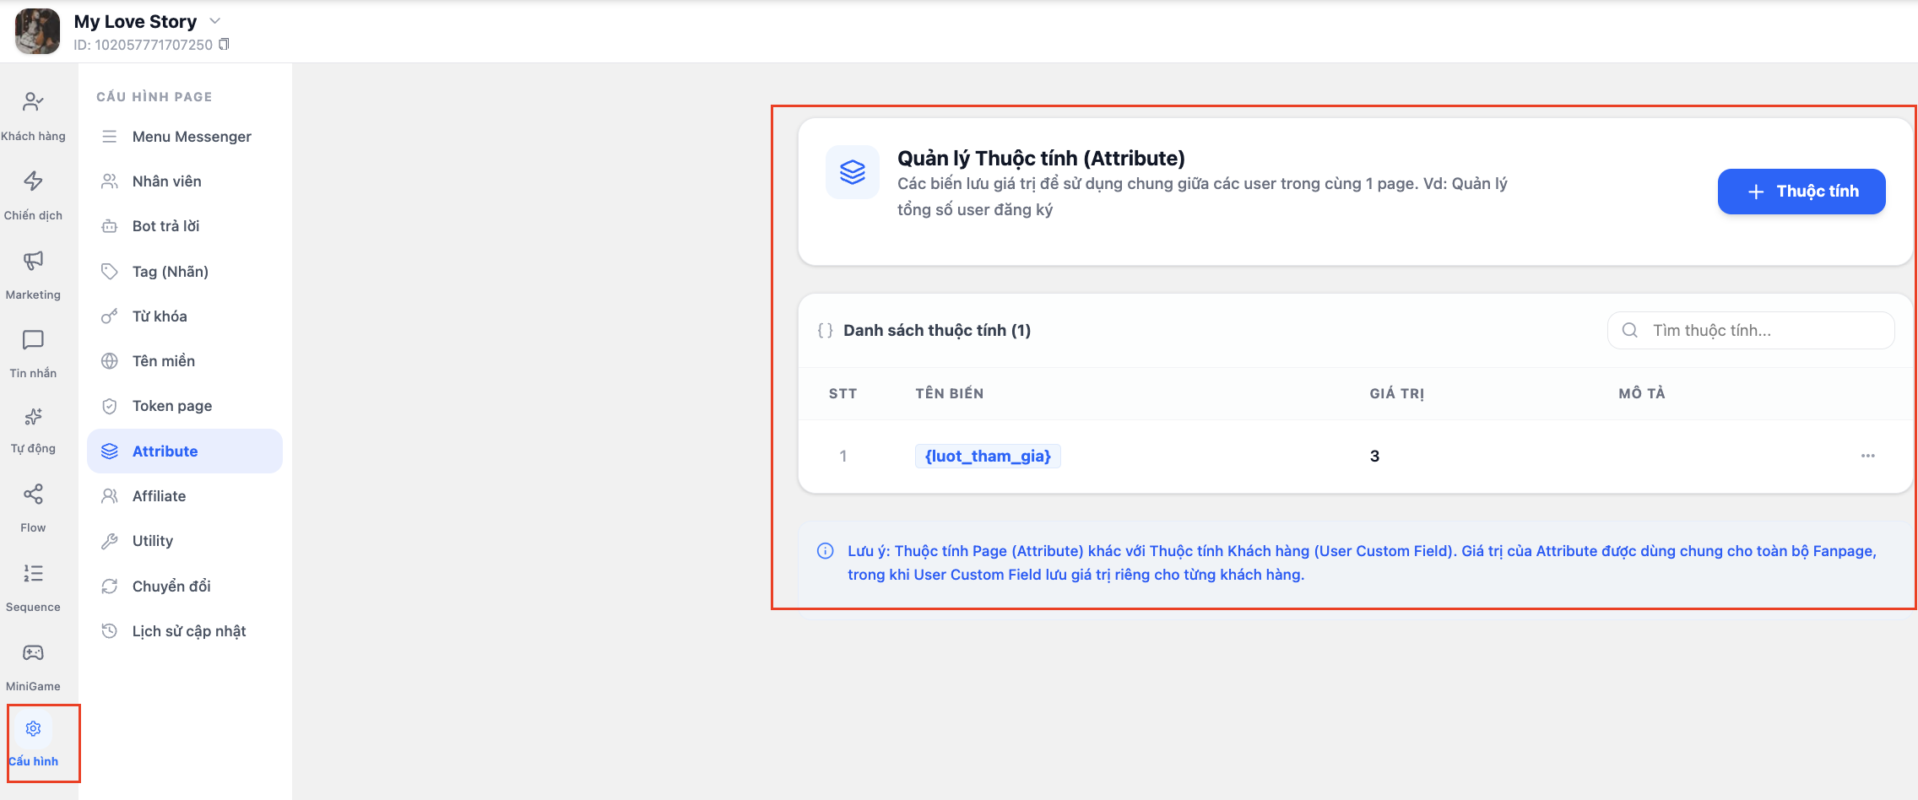Focus the Tìm thuộc tính search field
Screen dimensions: 1918x800
tap(1760, 331)
